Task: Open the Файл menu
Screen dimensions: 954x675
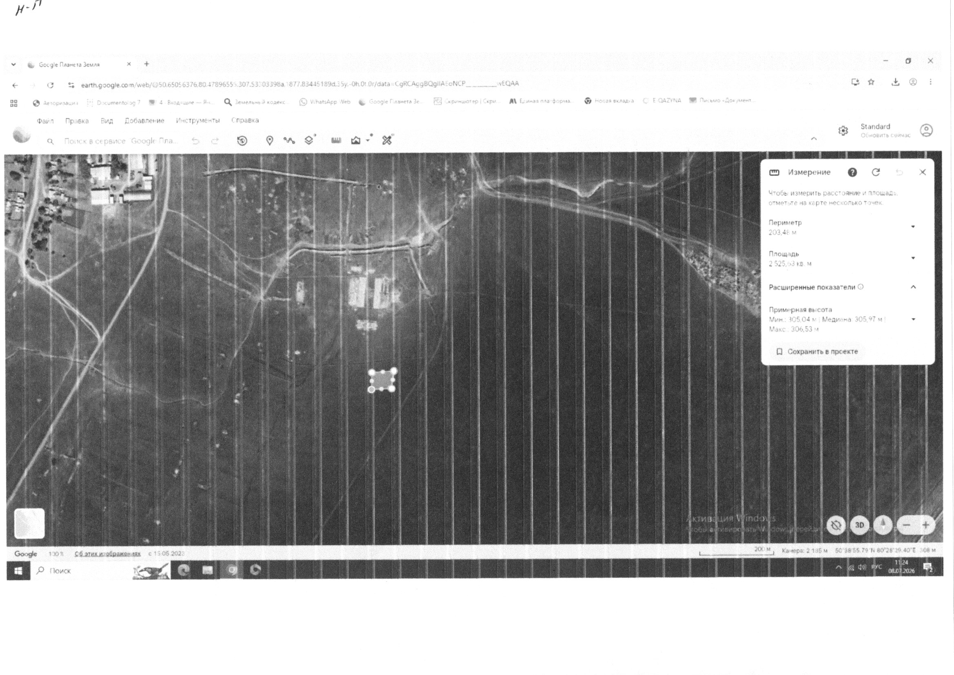Action: pos(45,121)
